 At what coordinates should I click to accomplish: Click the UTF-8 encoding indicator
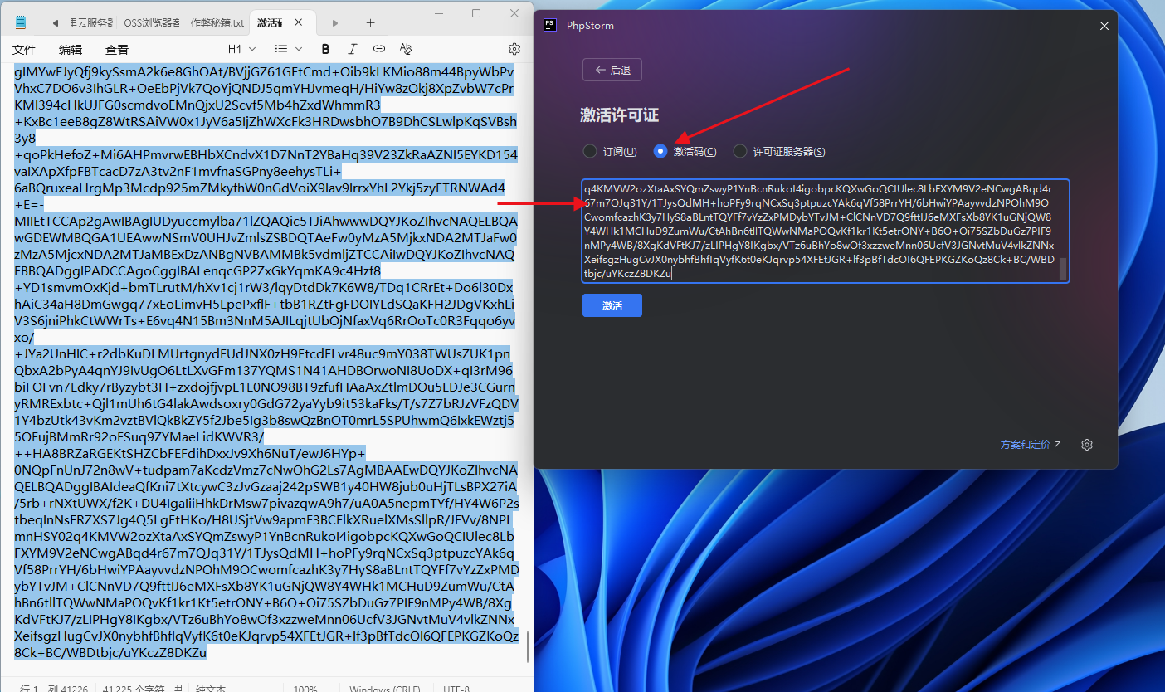(x=458, y=688)
